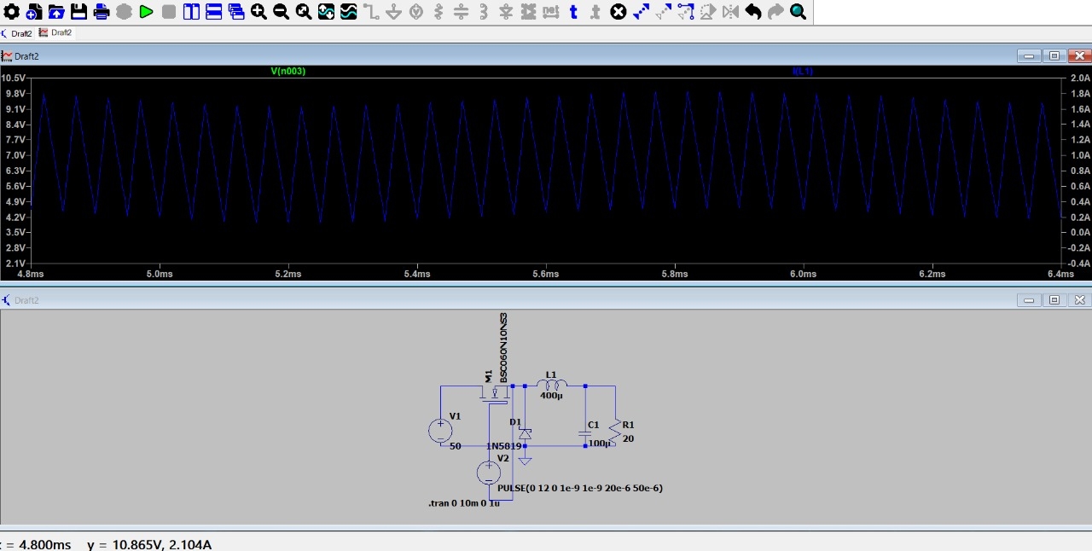Select the Wire drawing tool
This screenshot has width=1092, height=551.
[371, 12]
